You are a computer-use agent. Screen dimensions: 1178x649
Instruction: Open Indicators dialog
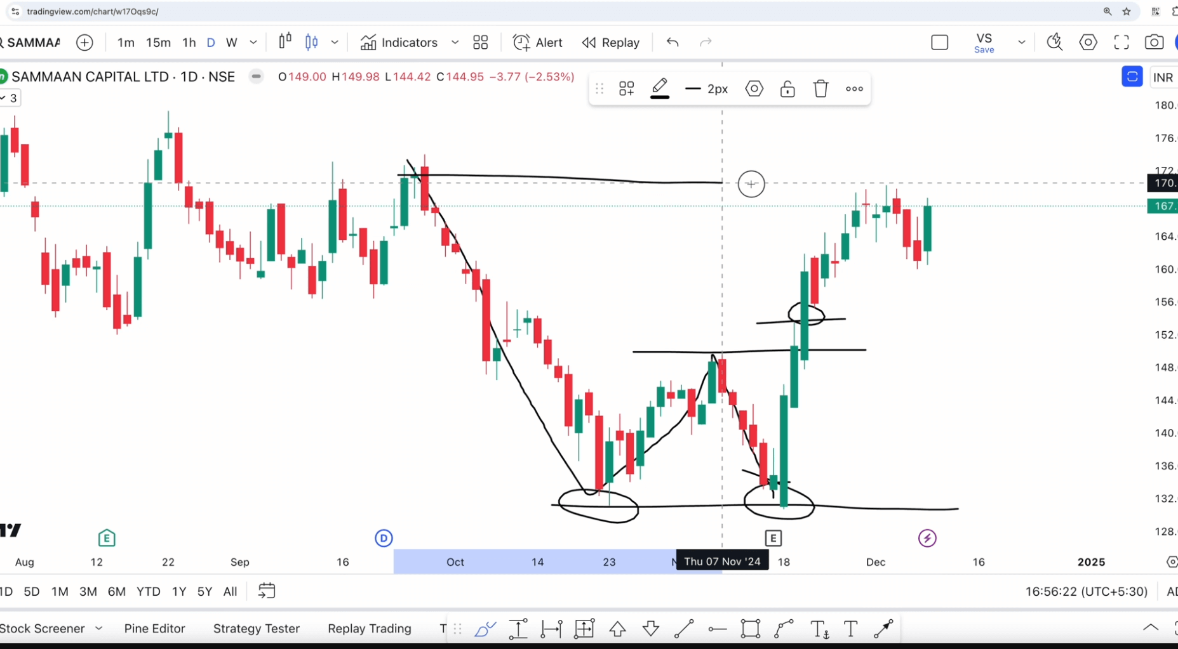(399, 43)
